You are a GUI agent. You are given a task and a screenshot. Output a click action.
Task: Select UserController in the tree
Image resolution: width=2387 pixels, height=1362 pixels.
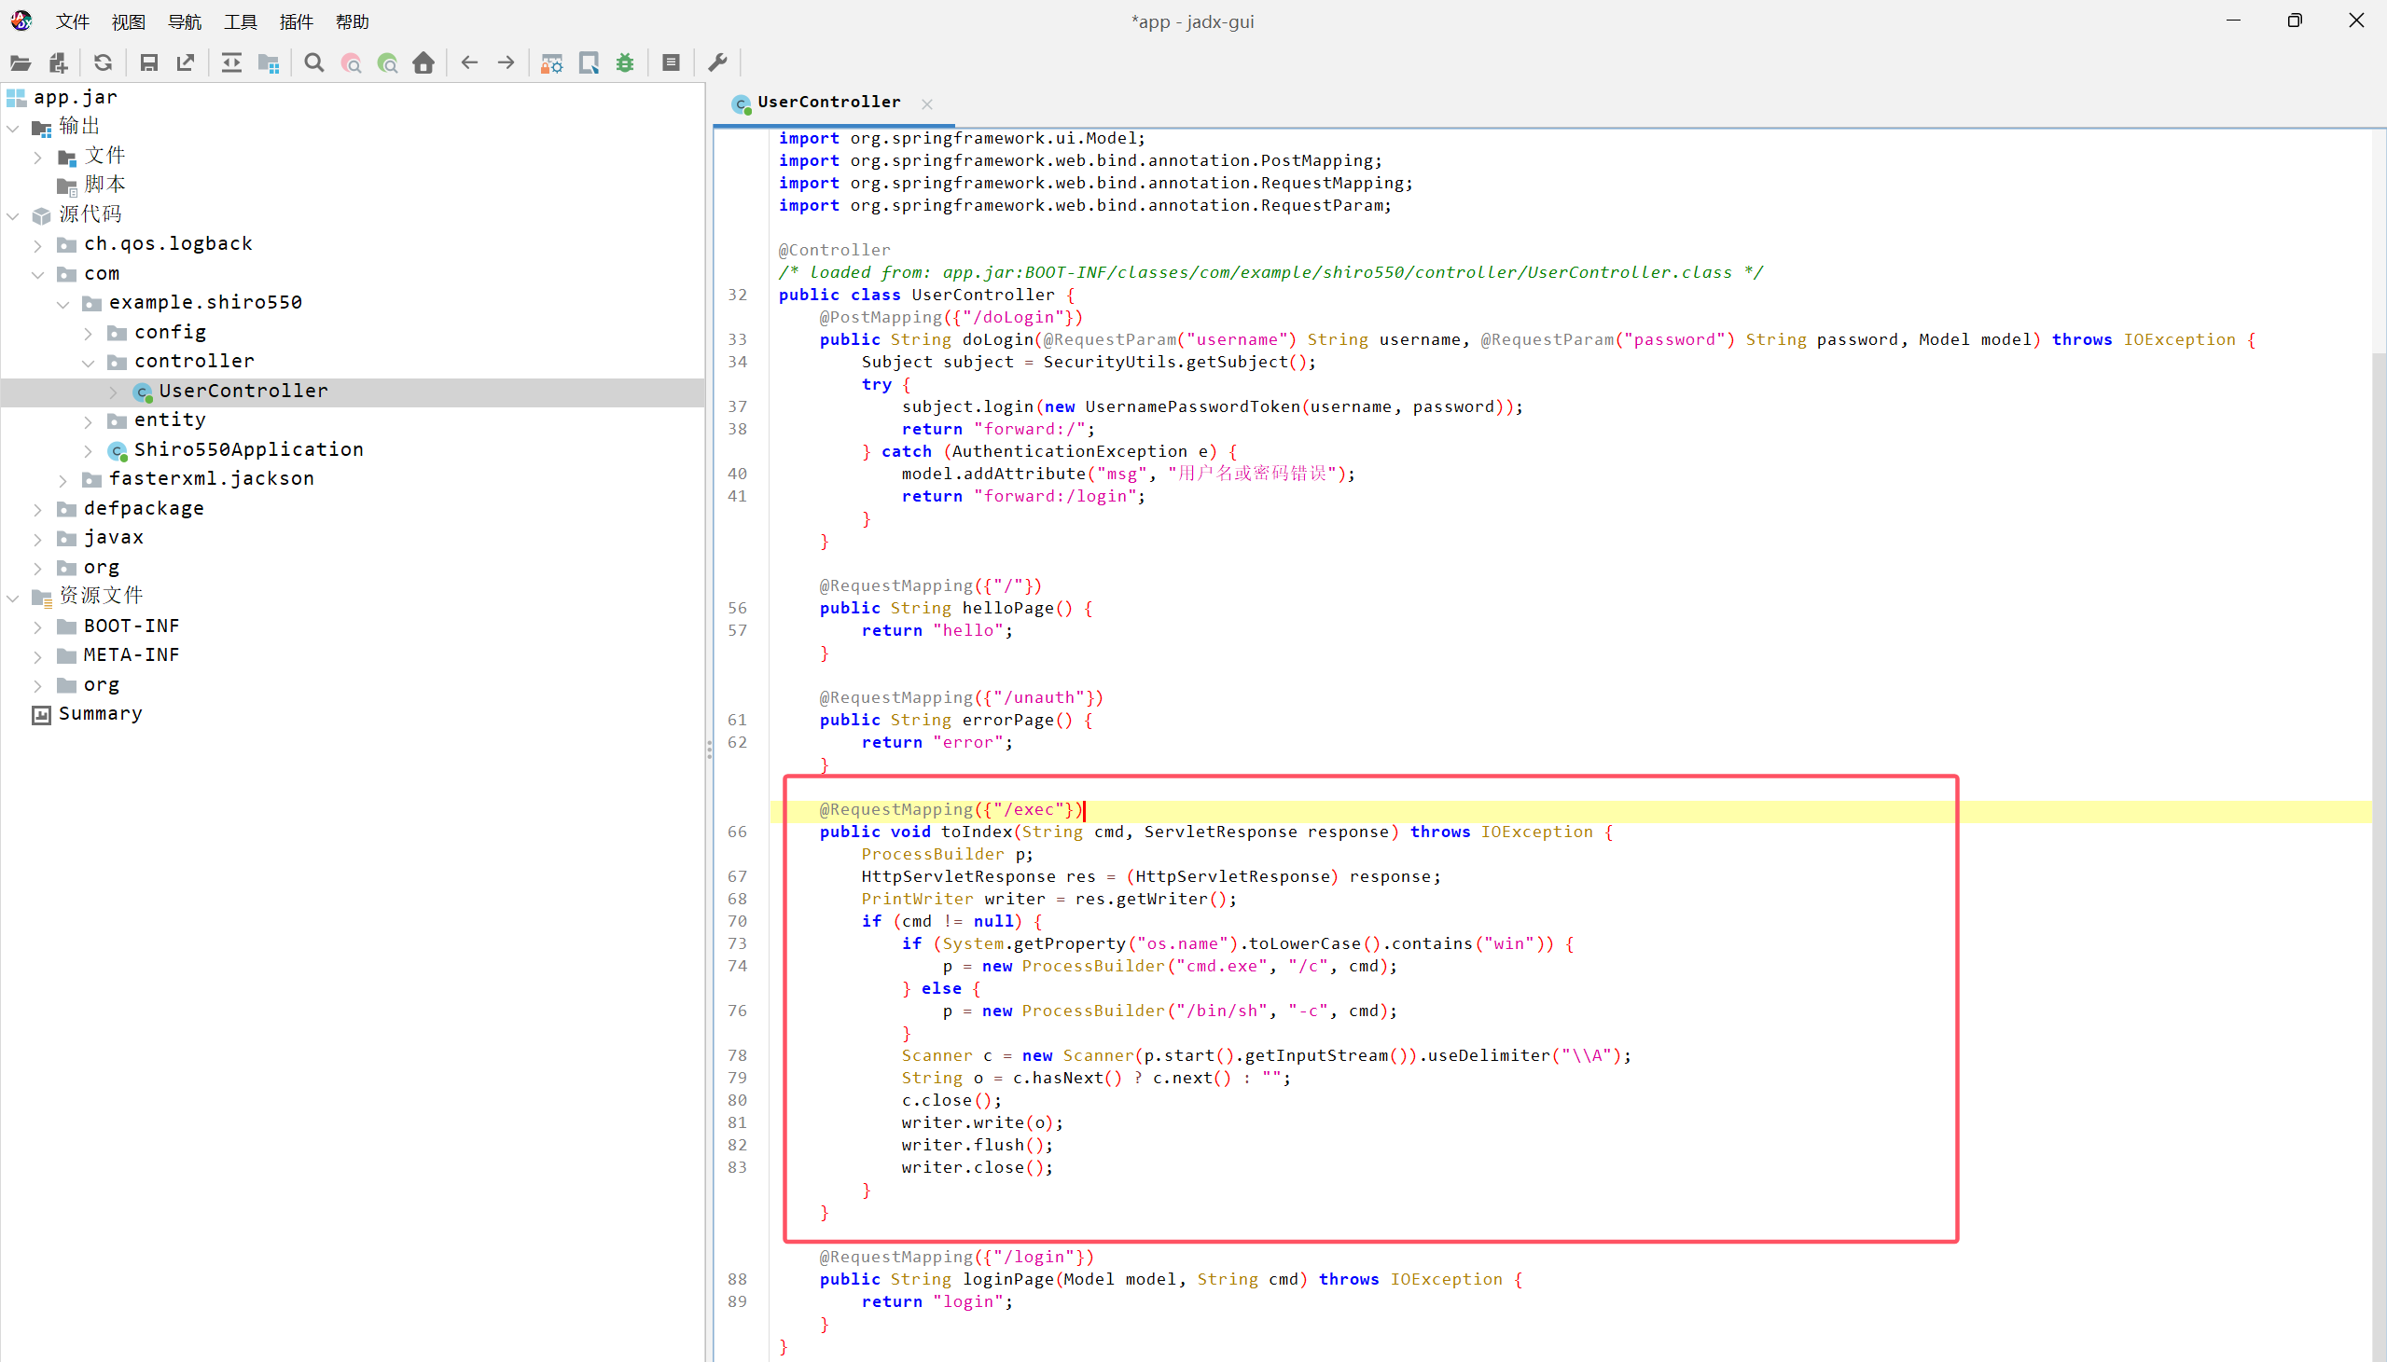(x=243, y=391)
